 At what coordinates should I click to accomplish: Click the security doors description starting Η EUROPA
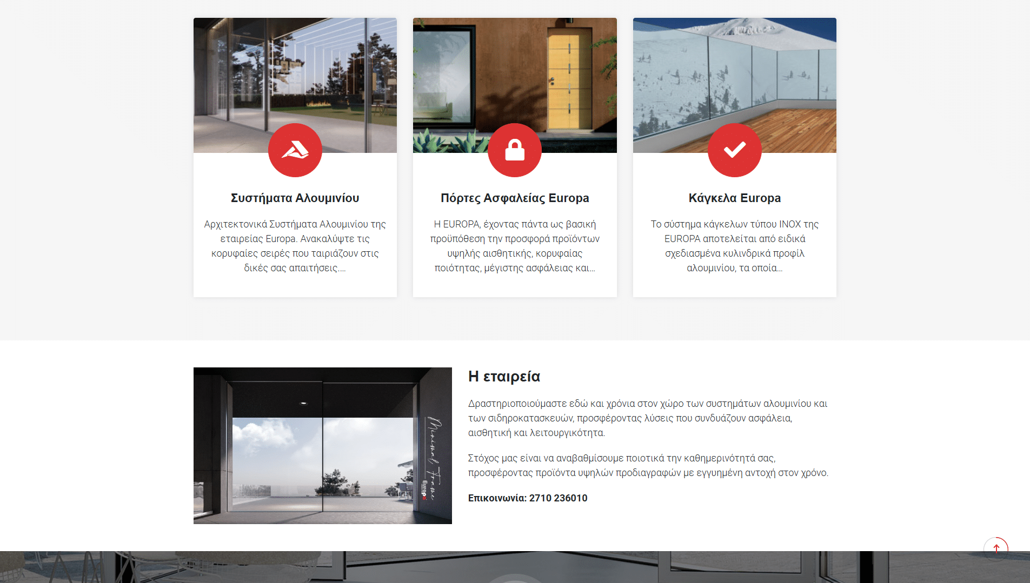pos(514,246)
